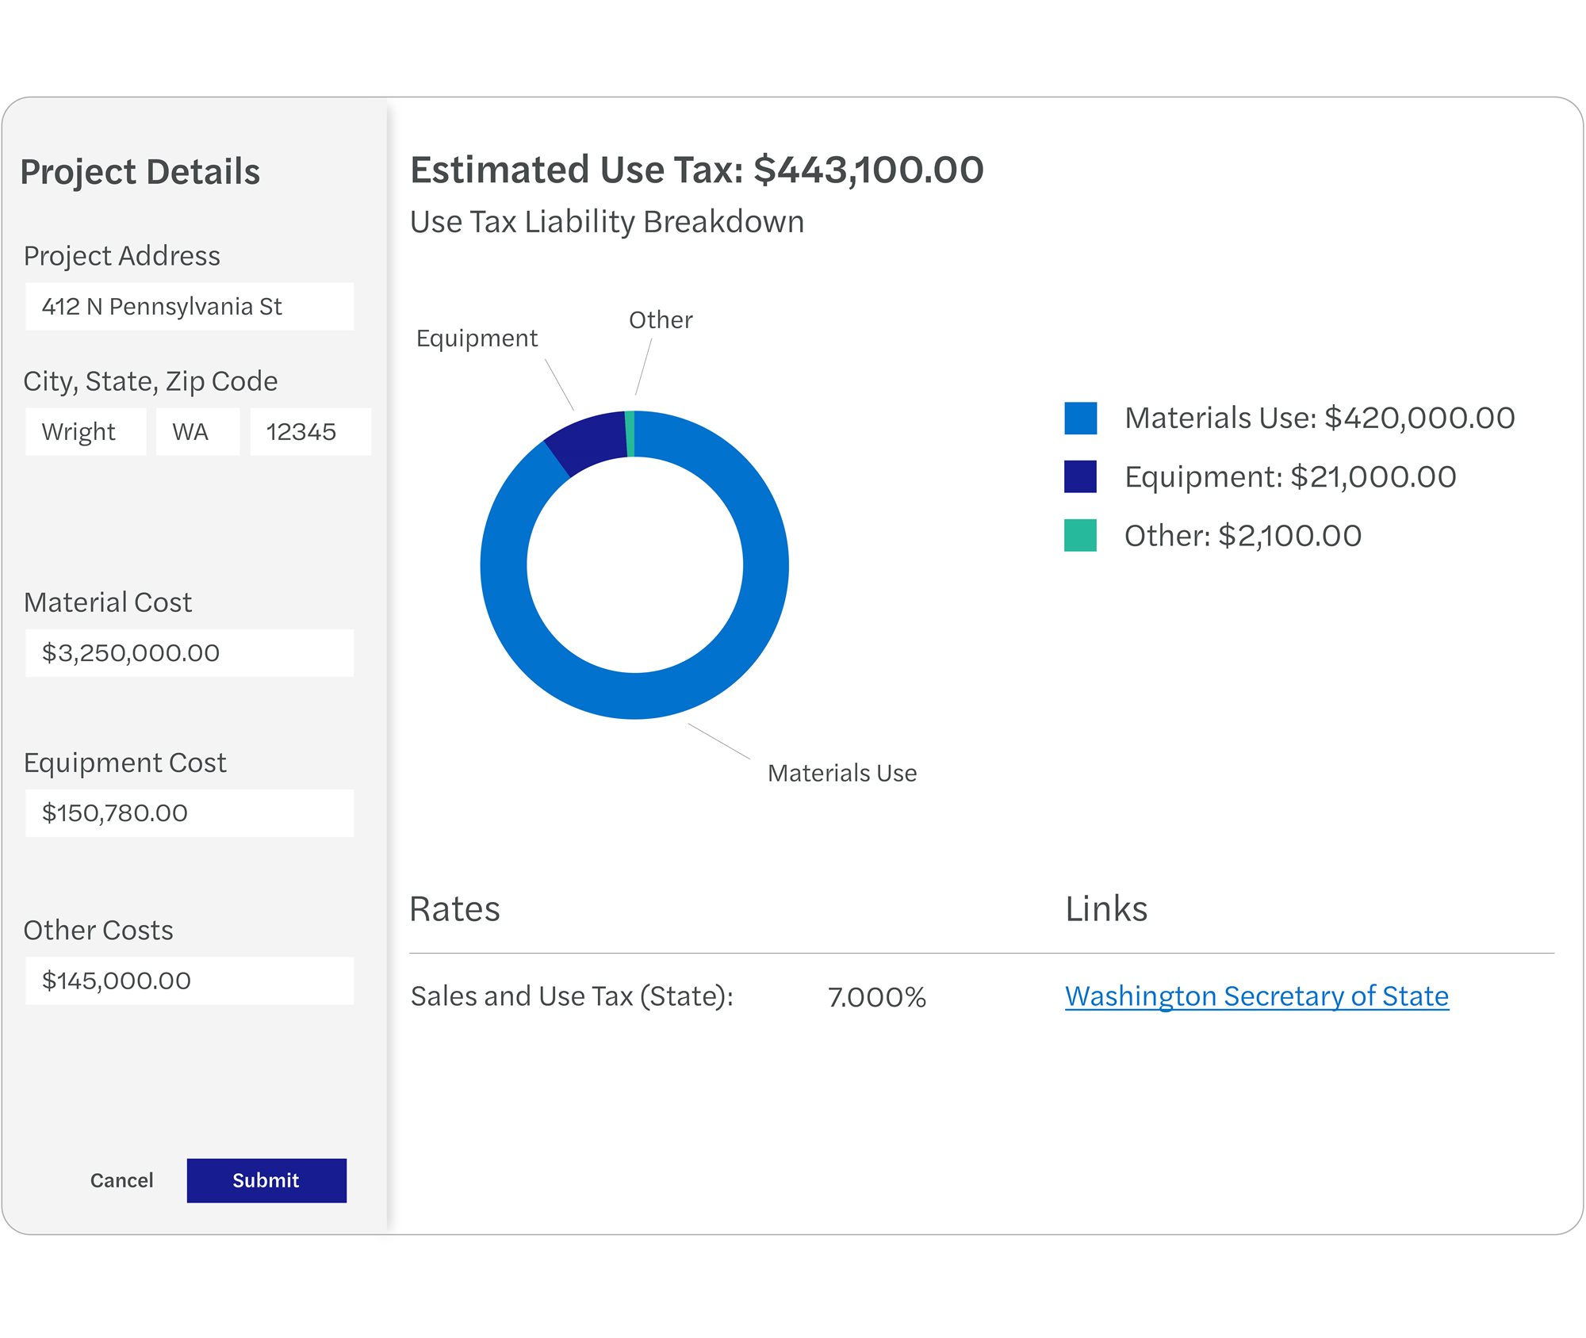This screenshot has width=1586, height=1338.
Task: Click Cancel to discard project details
Action: click(121, 1180)
